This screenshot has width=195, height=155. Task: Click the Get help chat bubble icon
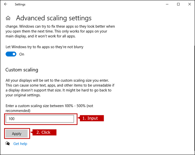7,144
